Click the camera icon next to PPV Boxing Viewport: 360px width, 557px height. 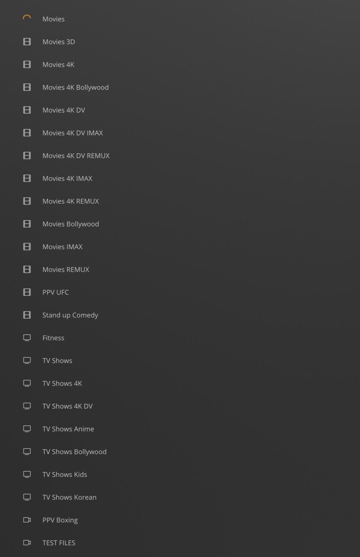[27, 520]
